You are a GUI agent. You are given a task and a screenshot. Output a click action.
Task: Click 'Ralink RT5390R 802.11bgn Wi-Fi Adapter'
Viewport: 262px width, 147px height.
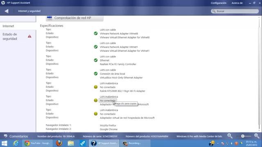point(122,91)
